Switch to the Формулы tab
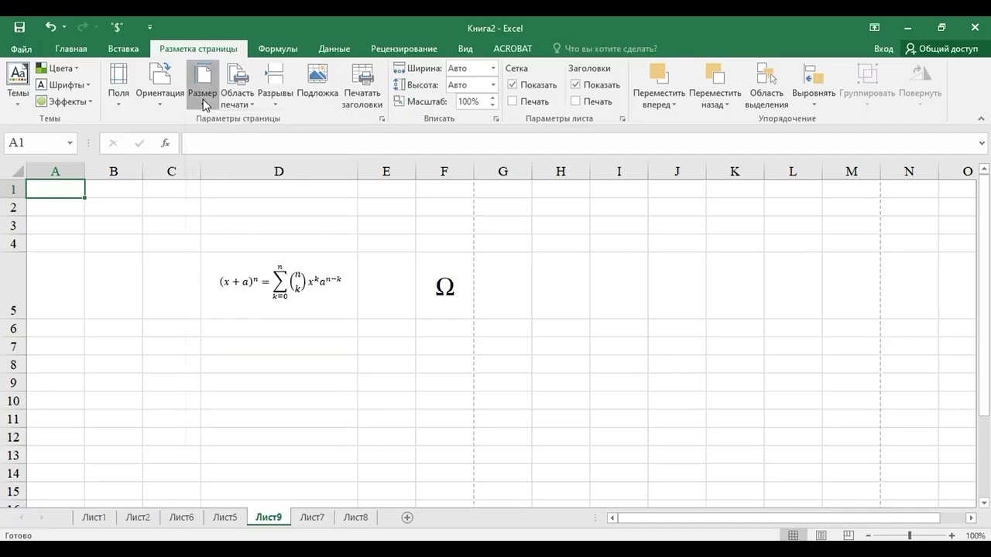991x557 pixels. coord(278,49)
